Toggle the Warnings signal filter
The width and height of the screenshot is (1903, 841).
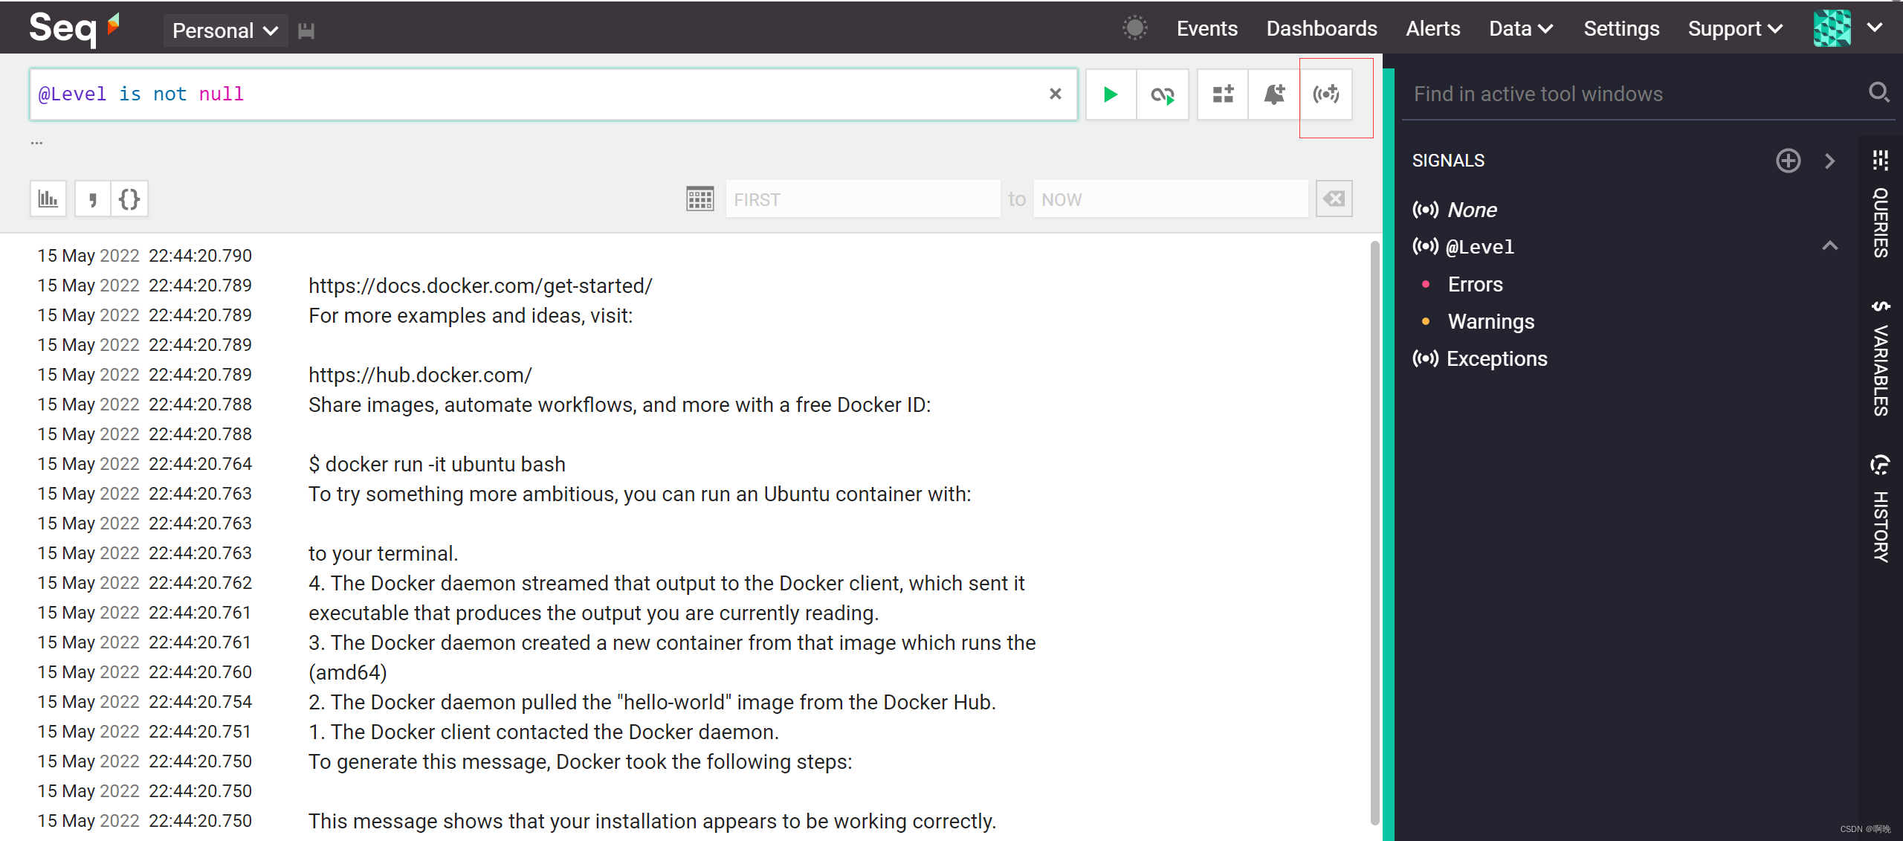1493,319
